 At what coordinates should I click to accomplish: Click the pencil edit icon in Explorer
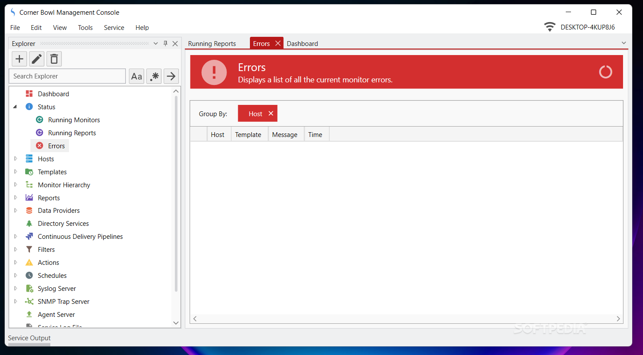tap(37, 59)
